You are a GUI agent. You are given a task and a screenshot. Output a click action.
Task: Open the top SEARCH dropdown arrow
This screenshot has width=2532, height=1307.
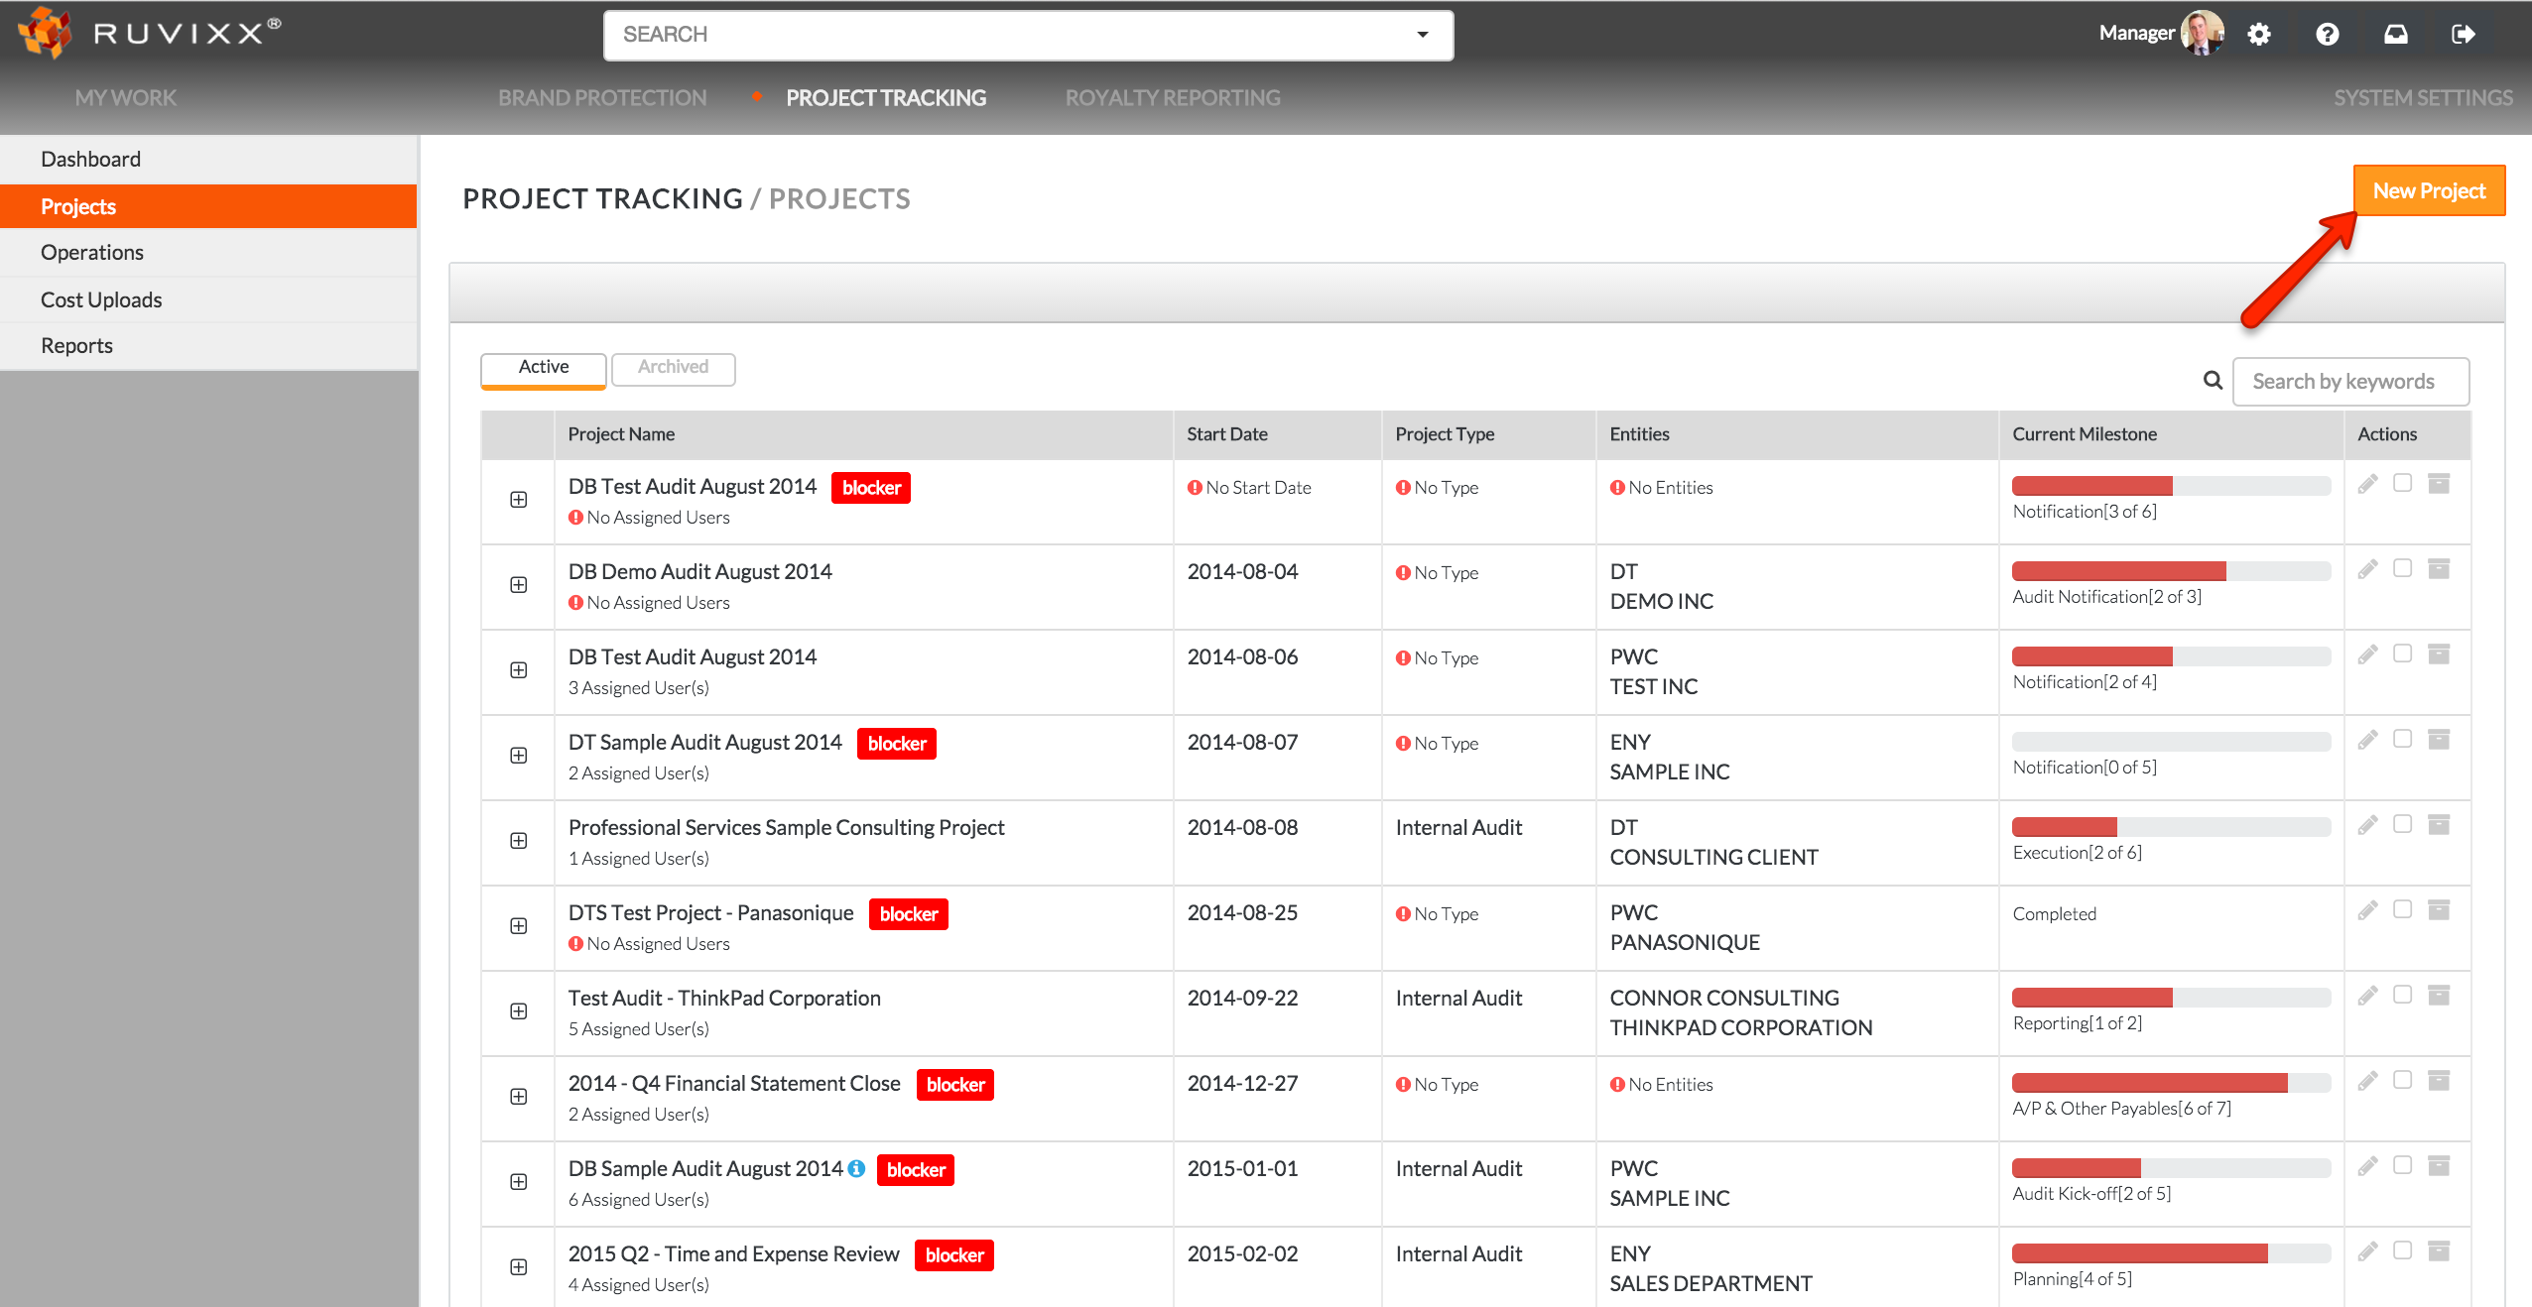pyautogui.click(x=1422, y=35)
